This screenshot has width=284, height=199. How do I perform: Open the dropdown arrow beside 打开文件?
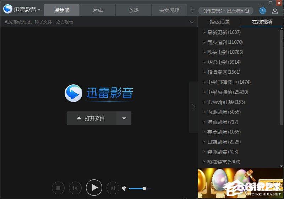[x=124, y=119]
